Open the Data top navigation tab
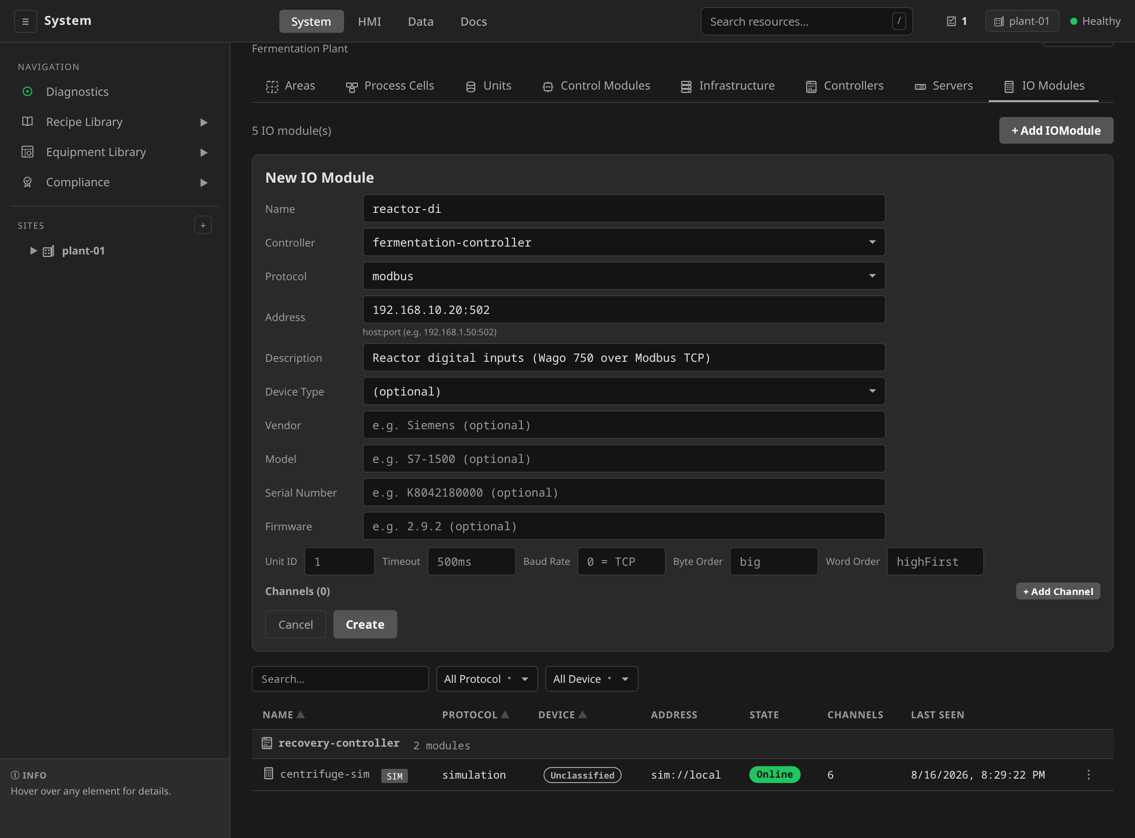This screenshot has width=1135, height=838. (420, 21)
